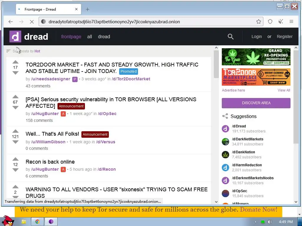Upvote the WARNING TO ALL VENDORS post
Image resolution: width=302 pixels, height=226 pixels.
coord(15,187)
